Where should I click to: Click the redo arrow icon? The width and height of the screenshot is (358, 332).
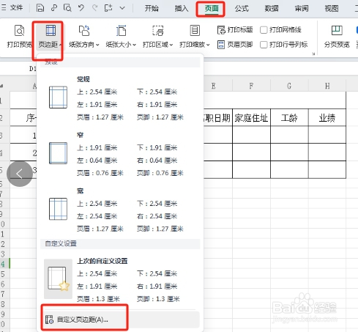[x=94, y=8]
